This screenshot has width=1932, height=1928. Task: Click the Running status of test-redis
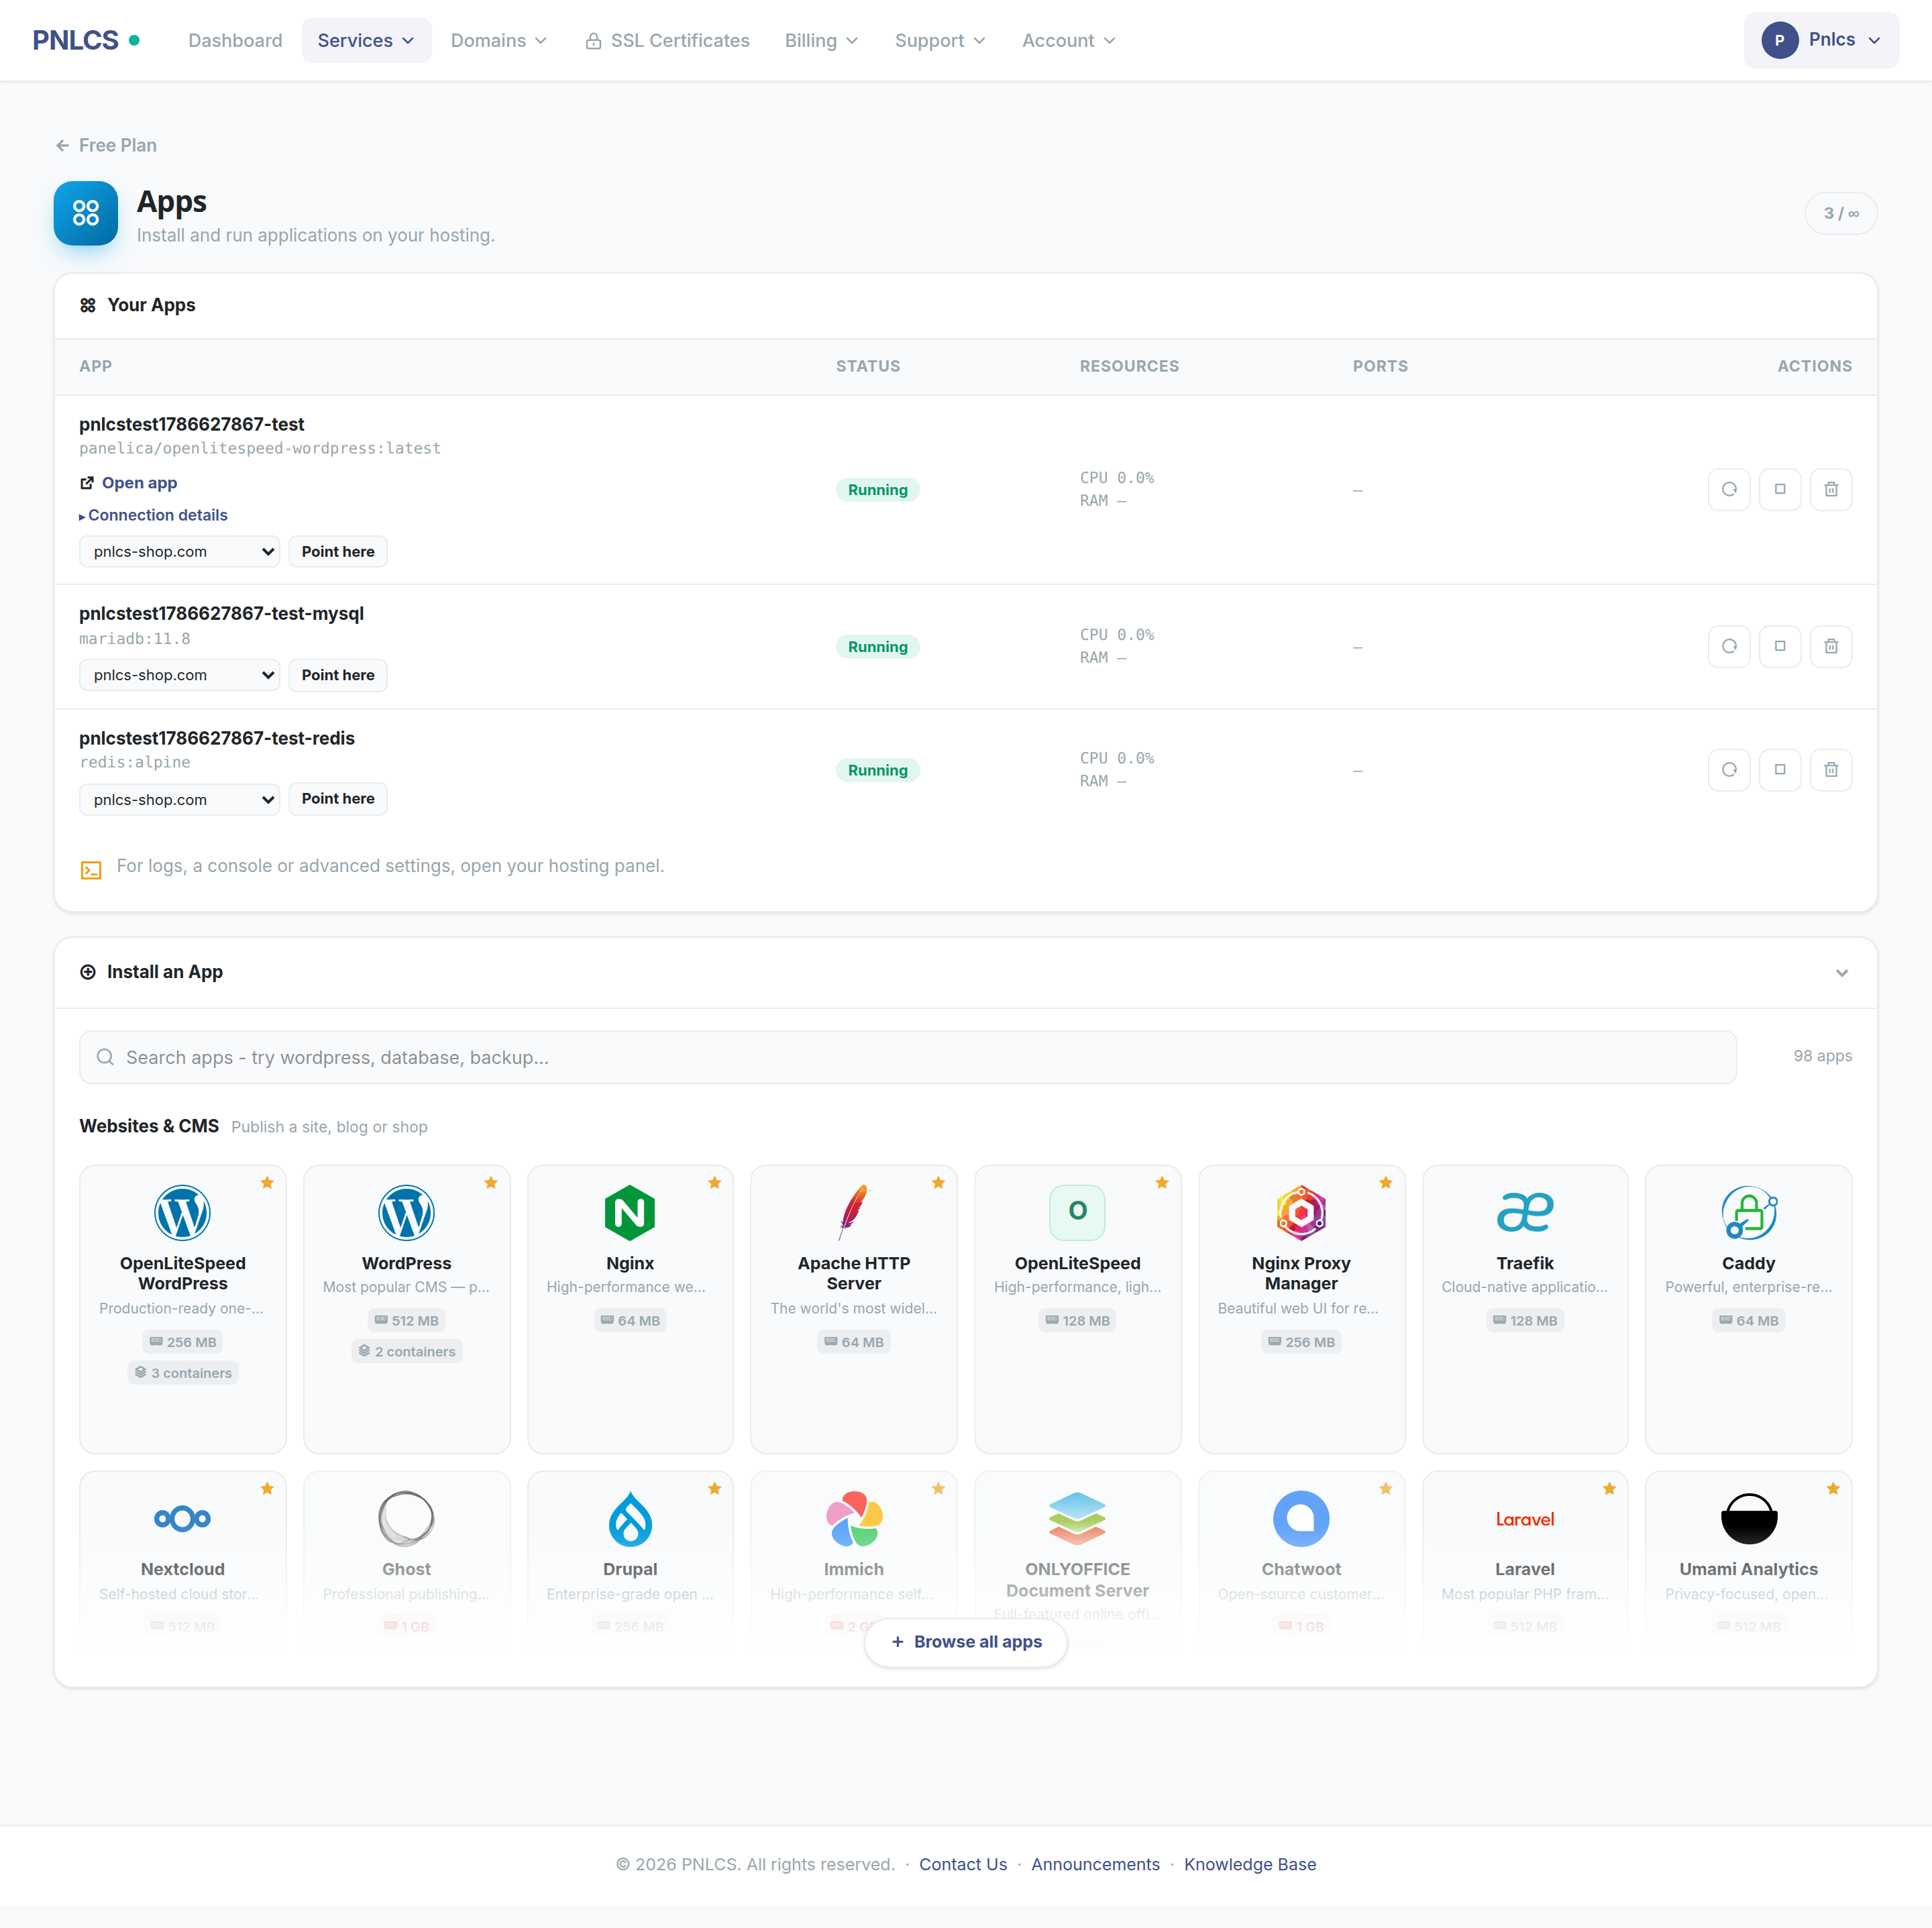click(877, 770)
